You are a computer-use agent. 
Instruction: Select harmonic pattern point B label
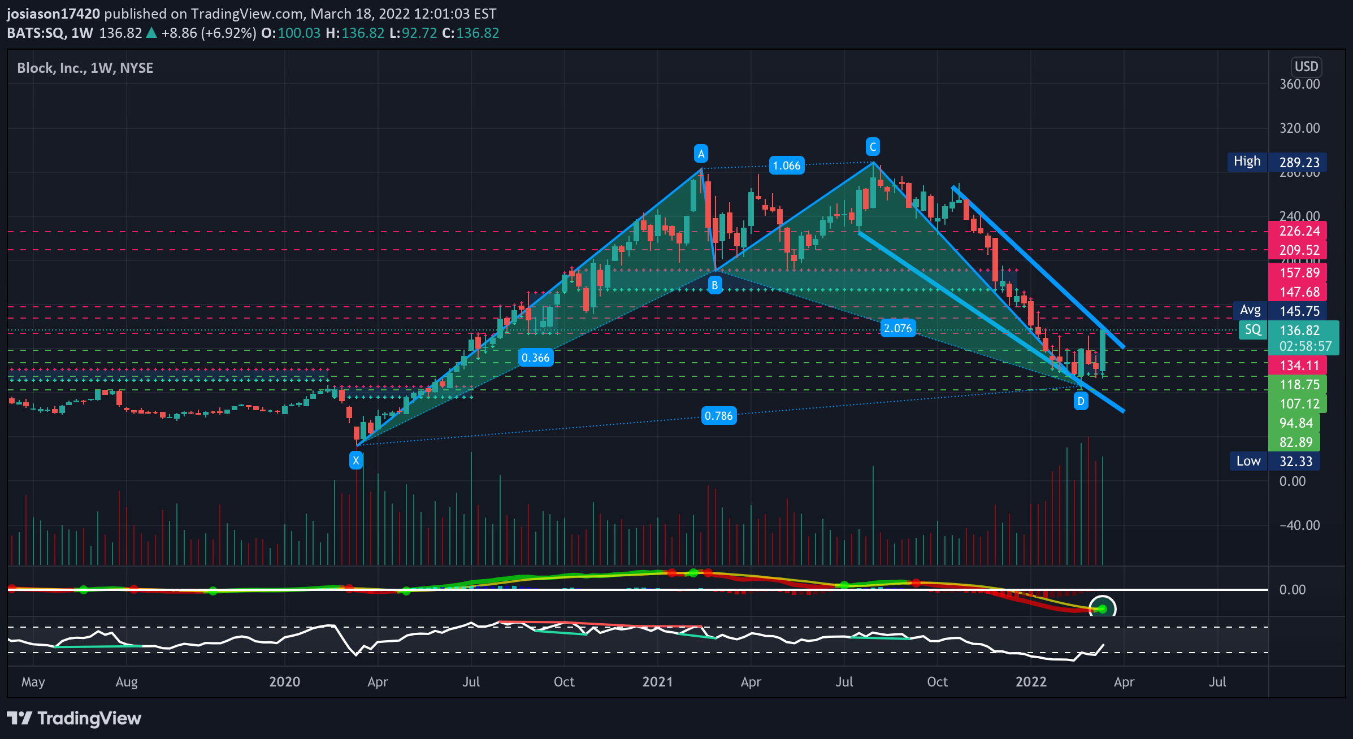[715, 285]
